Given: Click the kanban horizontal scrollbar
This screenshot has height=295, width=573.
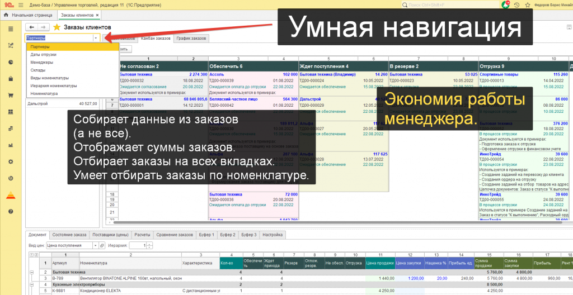Looking at the screenshot, I should (336, 222).
